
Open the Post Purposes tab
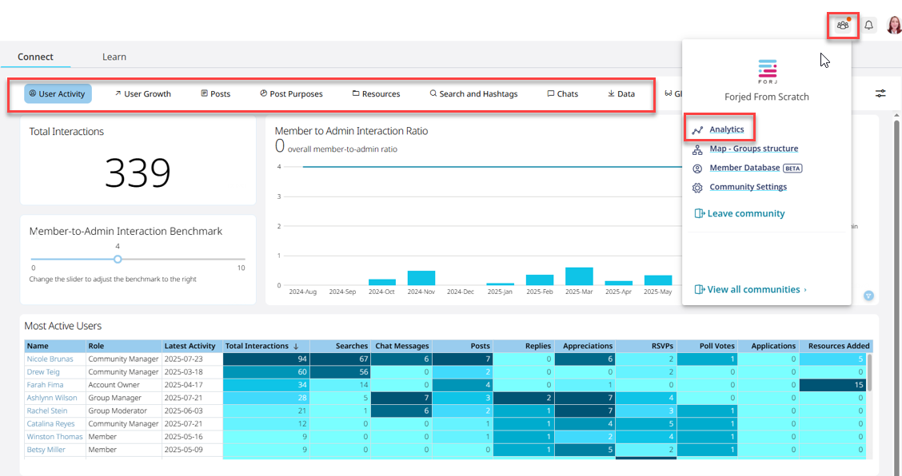point(292,93)
